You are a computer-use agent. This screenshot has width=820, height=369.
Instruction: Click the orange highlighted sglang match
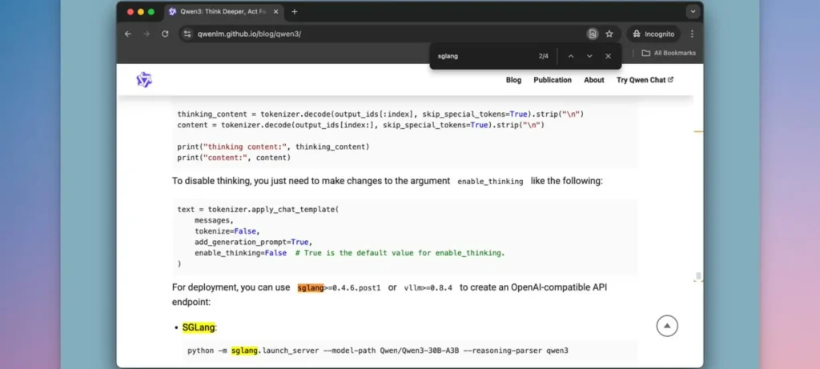311,287
